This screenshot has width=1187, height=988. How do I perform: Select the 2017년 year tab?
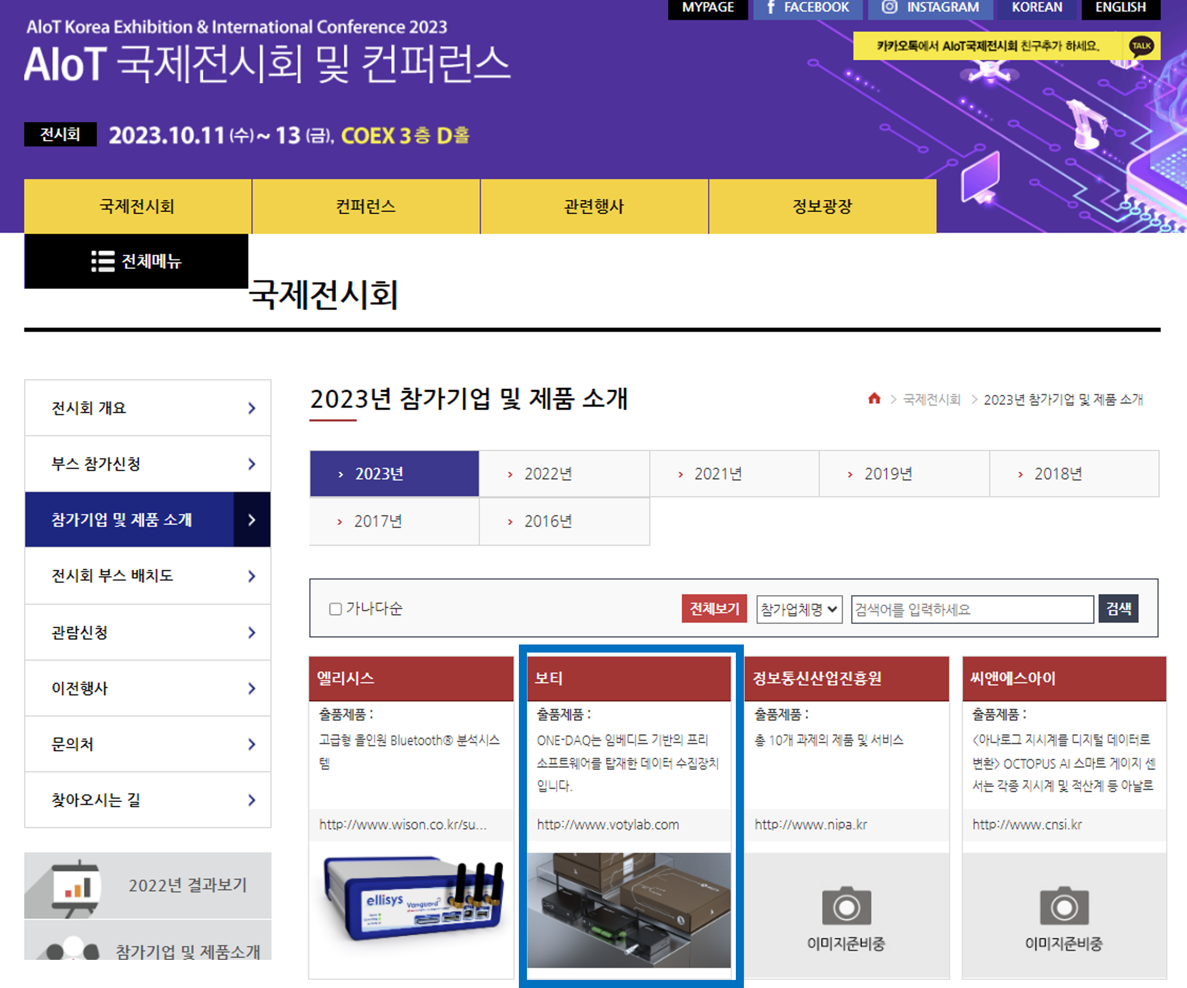394,521
